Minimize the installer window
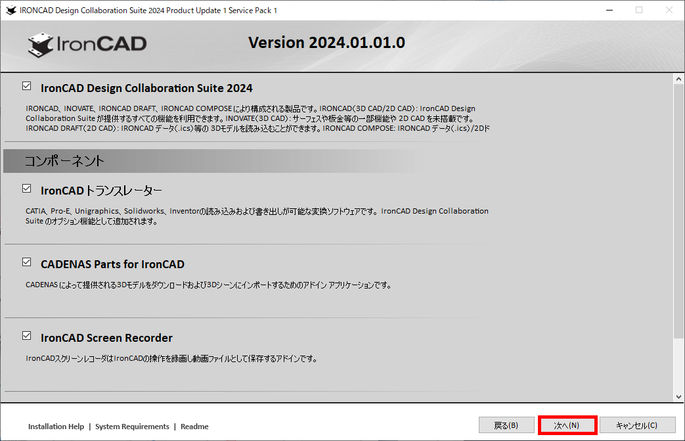The height and width of the screenshot is (441, 685). (608, 10)
